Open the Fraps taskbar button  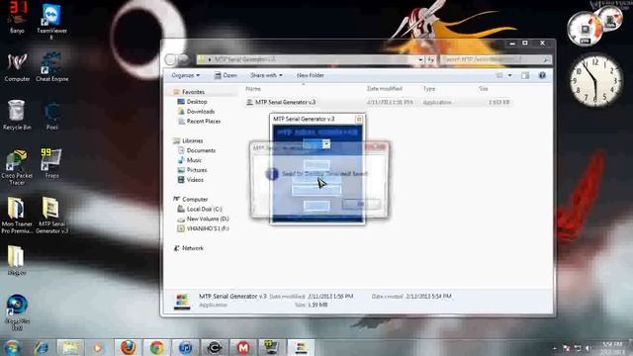(x=272, y=347)
